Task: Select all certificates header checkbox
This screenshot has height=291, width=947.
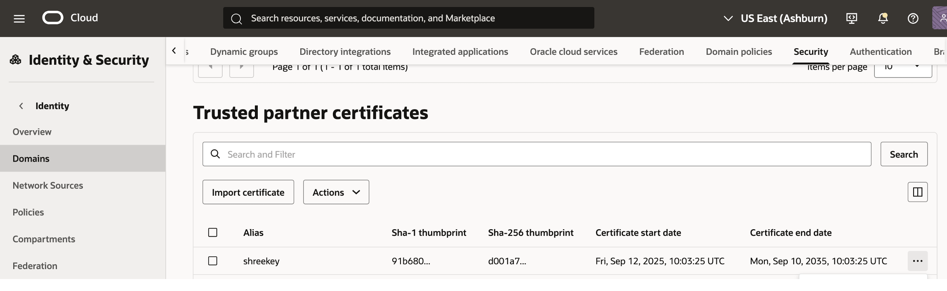Action: pos(213,232)
